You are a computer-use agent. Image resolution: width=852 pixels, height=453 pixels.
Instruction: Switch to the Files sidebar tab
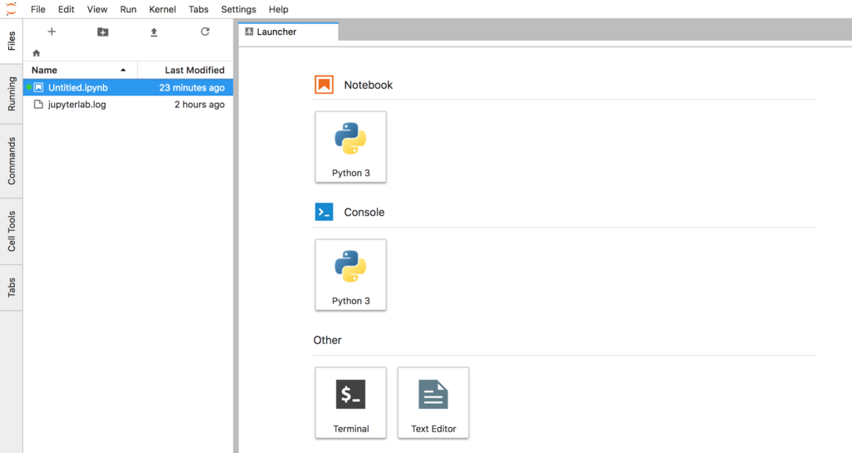[x=12, y=42]
